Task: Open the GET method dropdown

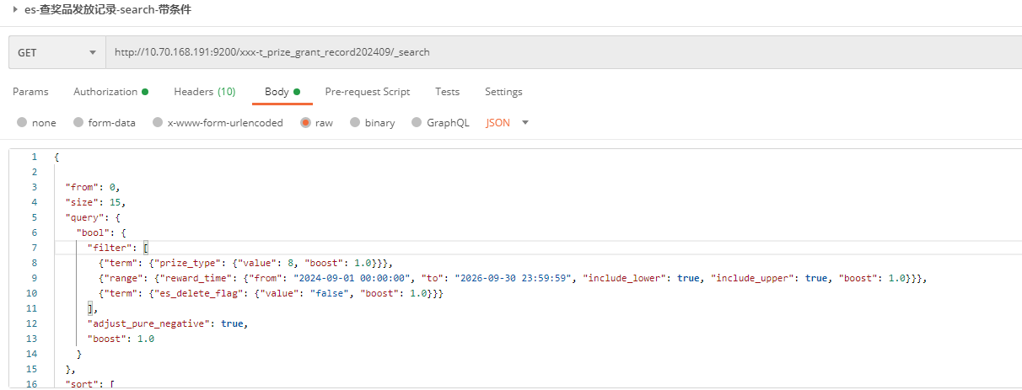Action: click(56, 52)
